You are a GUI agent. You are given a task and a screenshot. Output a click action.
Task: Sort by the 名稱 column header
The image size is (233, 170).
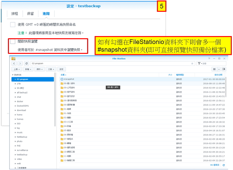click(x=109, y=75)
